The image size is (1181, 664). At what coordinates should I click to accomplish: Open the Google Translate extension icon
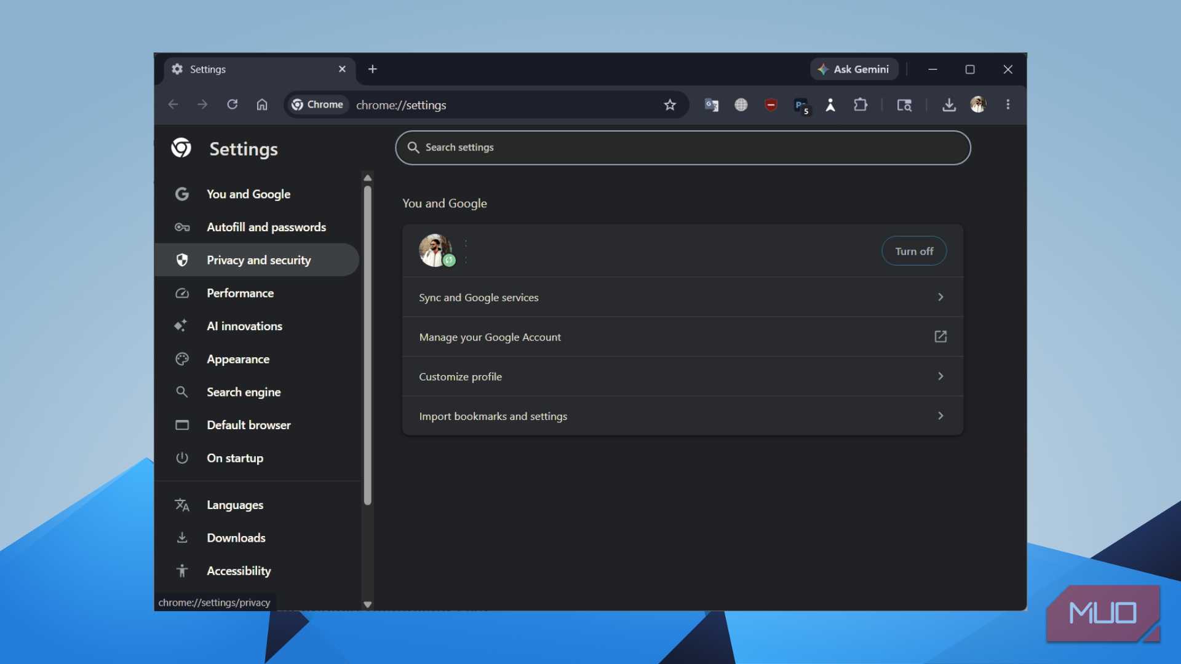click(712, 105)
